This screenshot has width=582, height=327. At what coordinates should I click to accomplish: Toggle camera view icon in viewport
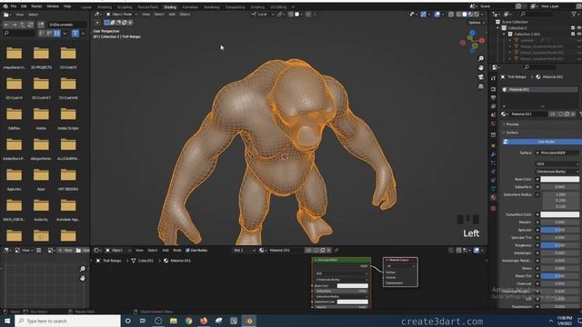(481, 77)
